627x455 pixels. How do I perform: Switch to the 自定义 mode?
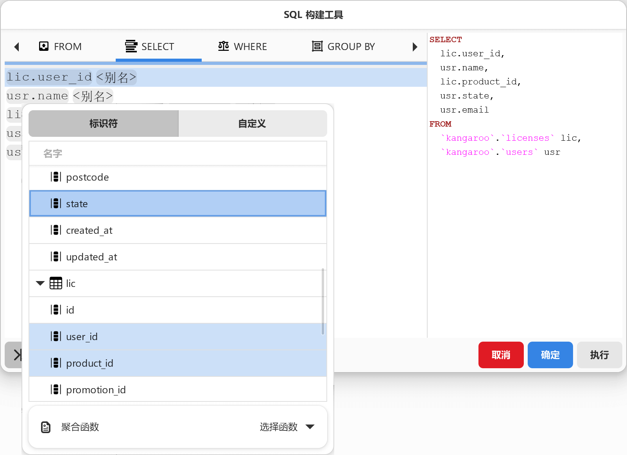252,124
